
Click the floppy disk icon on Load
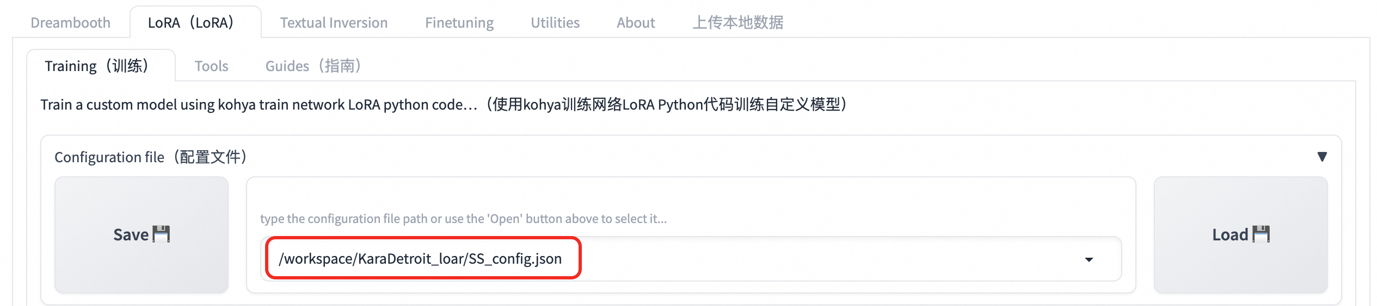tap(1261, 234)
